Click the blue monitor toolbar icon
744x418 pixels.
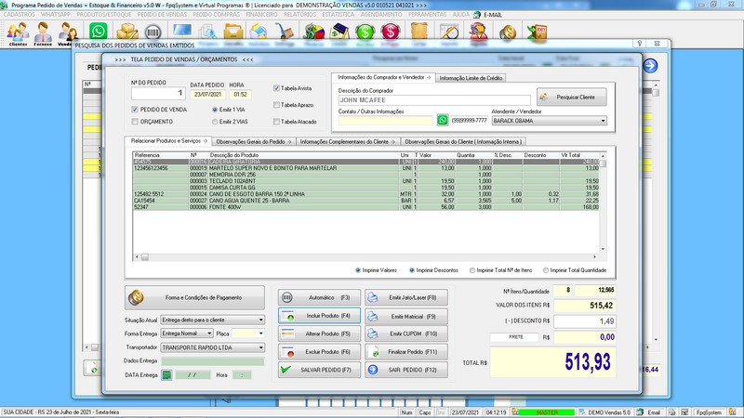pos(182,32)
